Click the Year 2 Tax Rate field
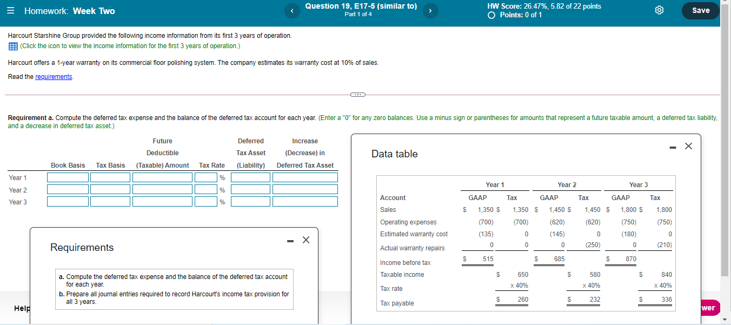The width and height of the screenshot is (731, 325). pyautogui.click(x=206, y=189)
